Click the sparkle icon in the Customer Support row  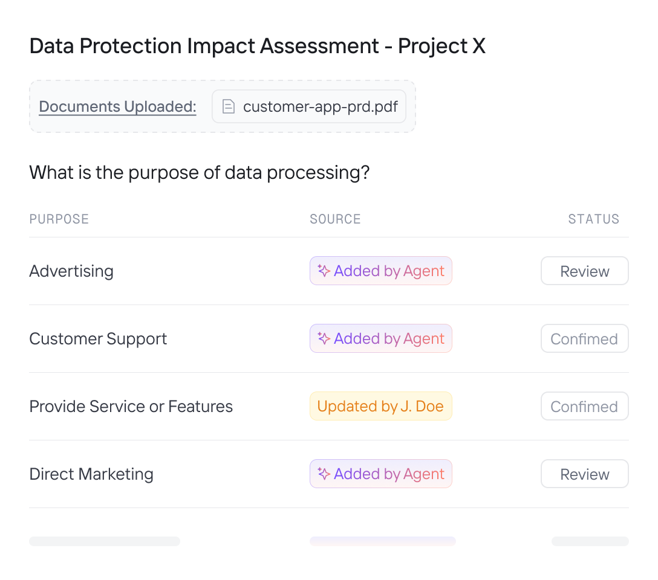pyautogui.click(x=324, y=339)
